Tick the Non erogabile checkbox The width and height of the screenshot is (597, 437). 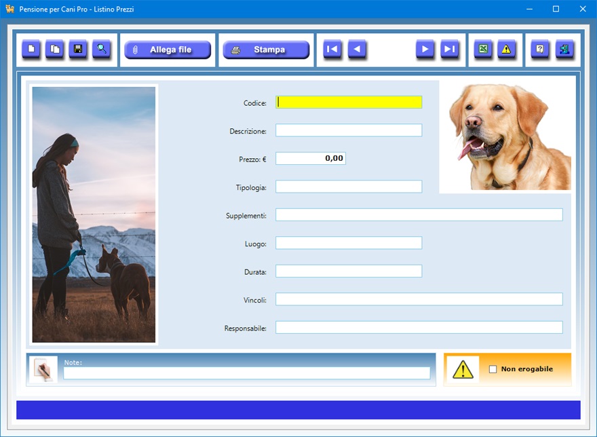493,369
